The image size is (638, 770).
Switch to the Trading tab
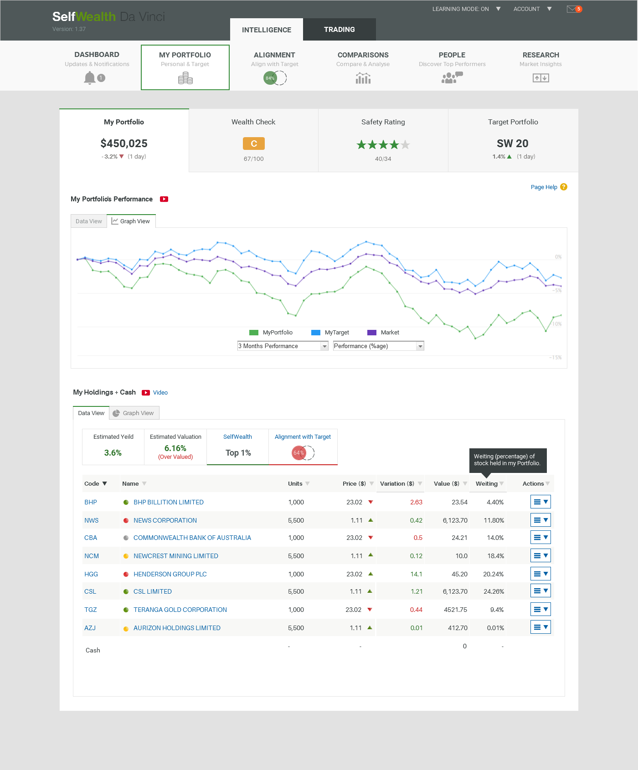point(339,30)
